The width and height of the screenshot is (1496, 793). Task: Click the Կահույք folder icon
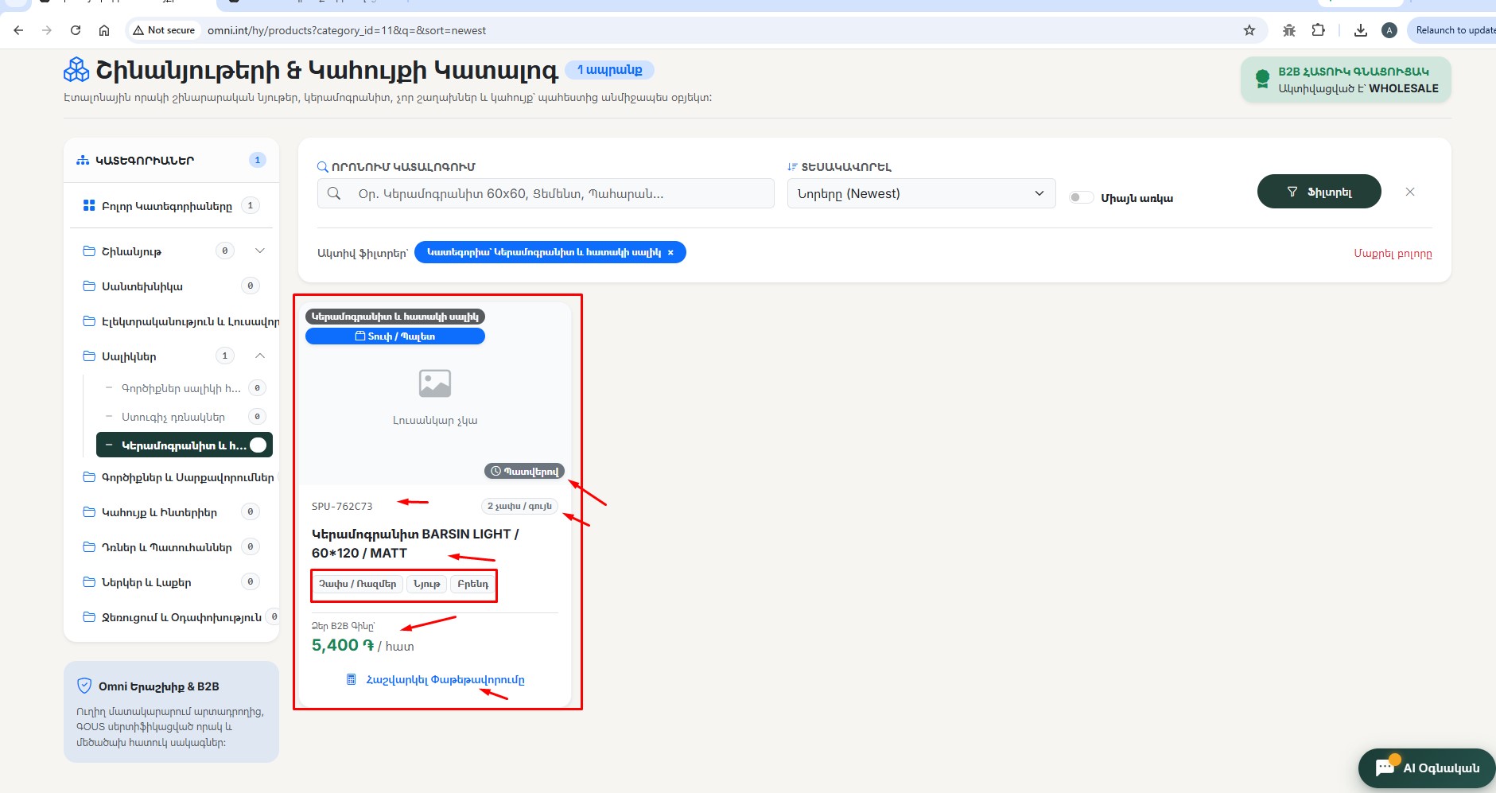point(89,511)
